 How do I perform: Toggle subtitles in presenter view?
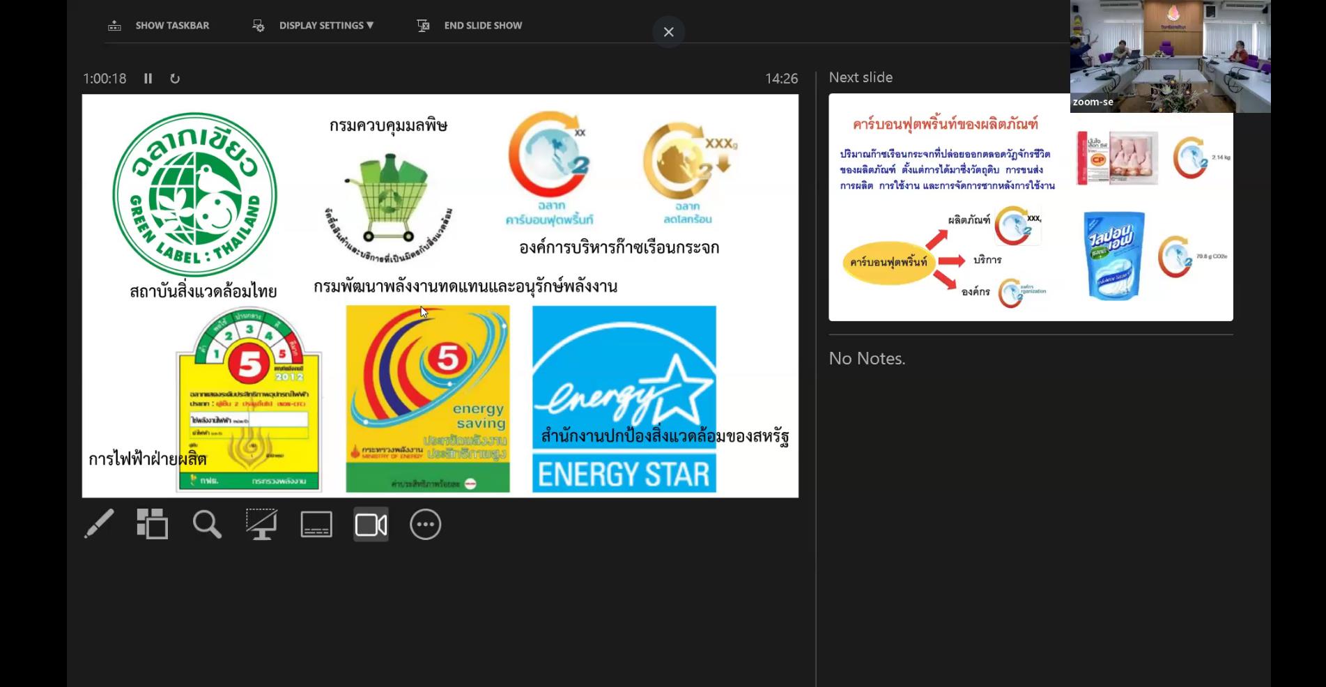tap(316, 524)
